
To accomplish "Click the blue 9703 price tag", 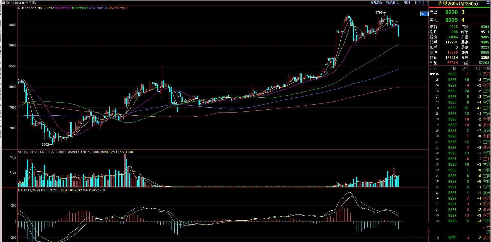I will tap(424, 14).
